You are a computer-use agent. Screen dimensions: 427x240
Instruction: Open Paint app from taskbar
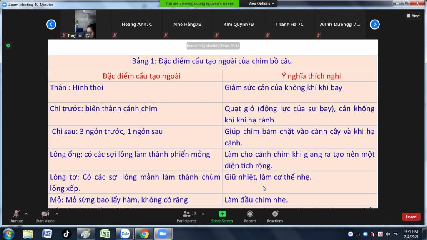tap(86, 234)
